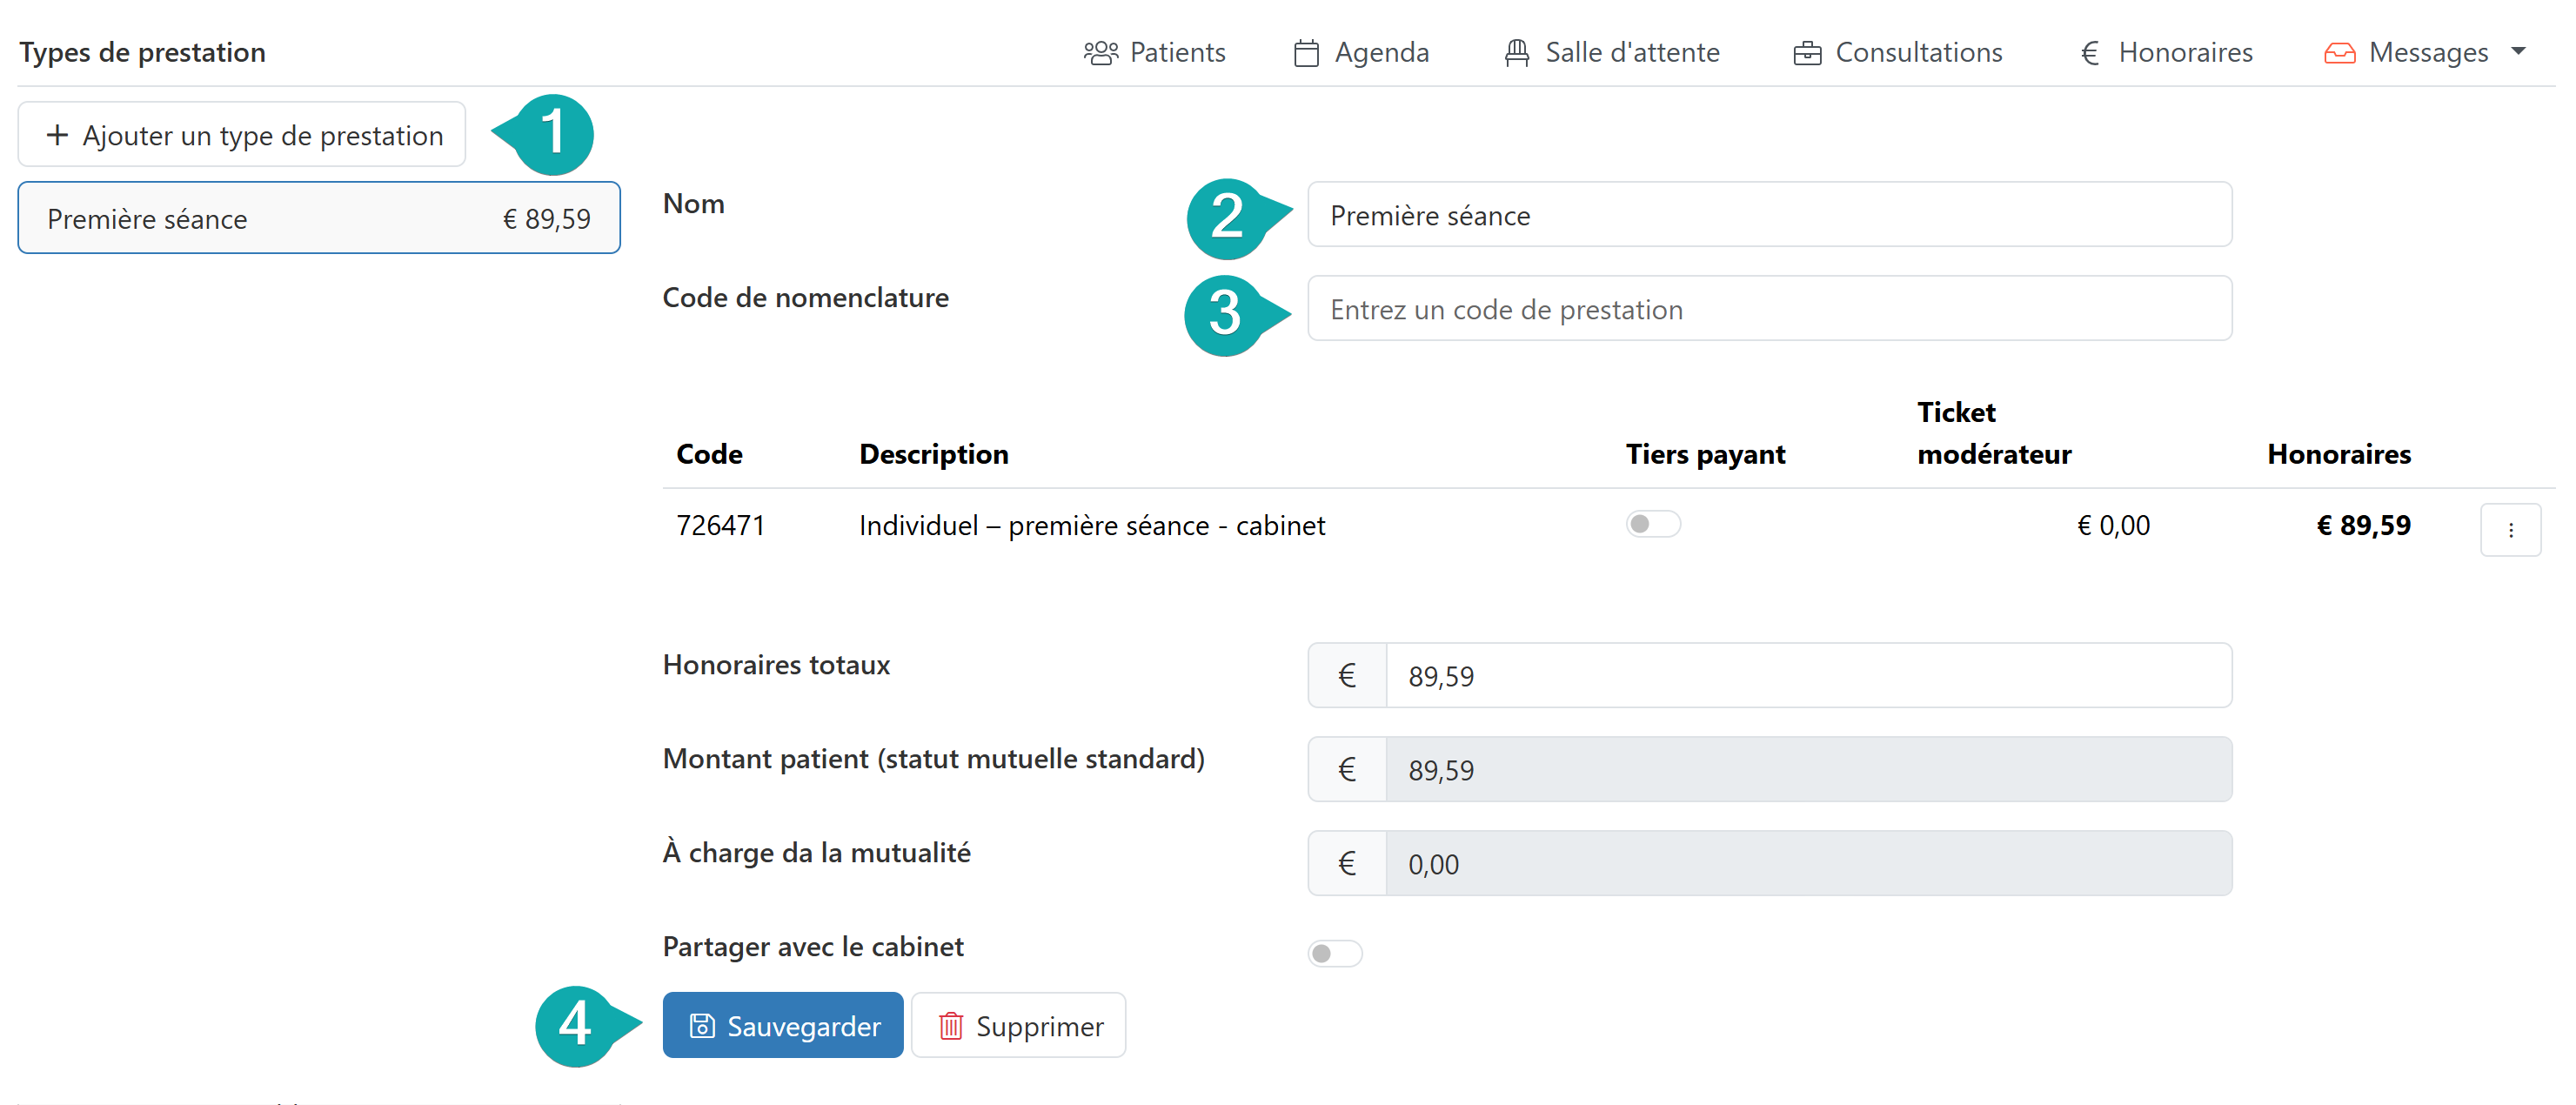
Task: Click the Messages inbox icon
Action: click(x=2339, y=53)
